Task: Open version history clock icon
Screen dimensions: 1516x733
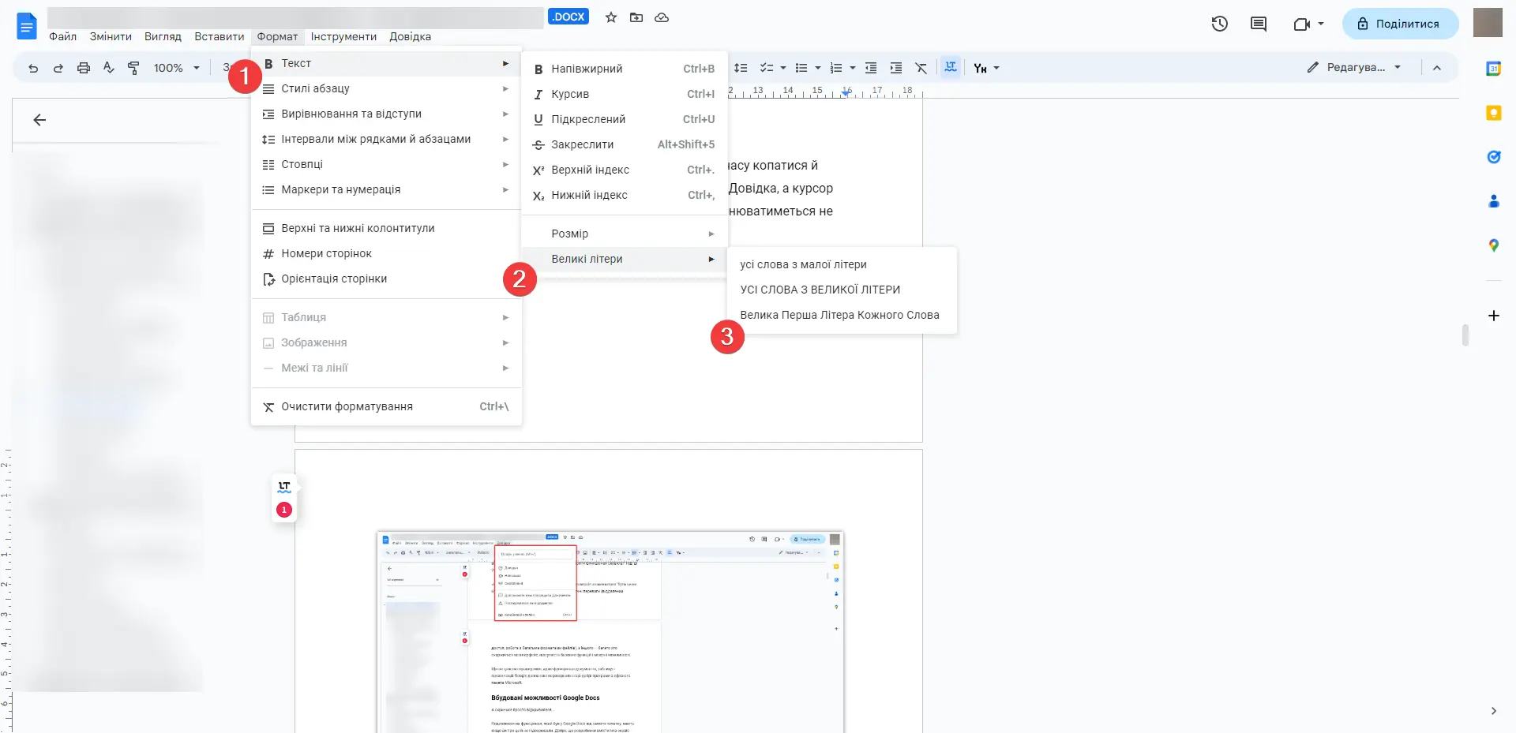Action: [x=1220, y=24]
